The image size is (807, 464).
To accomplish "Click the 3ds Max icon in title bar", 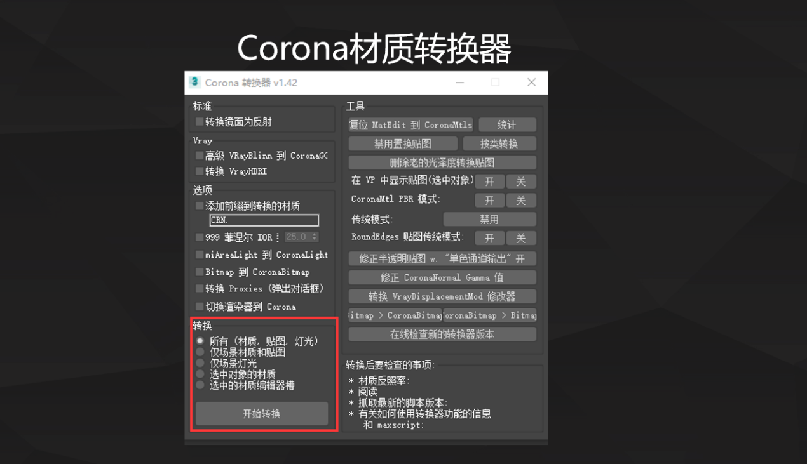I will pos(194,83).
